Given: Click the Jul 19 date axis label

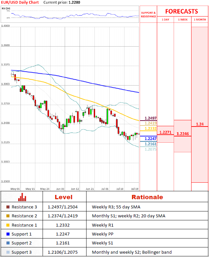Looking at the screenshot, I should (135, 189).
